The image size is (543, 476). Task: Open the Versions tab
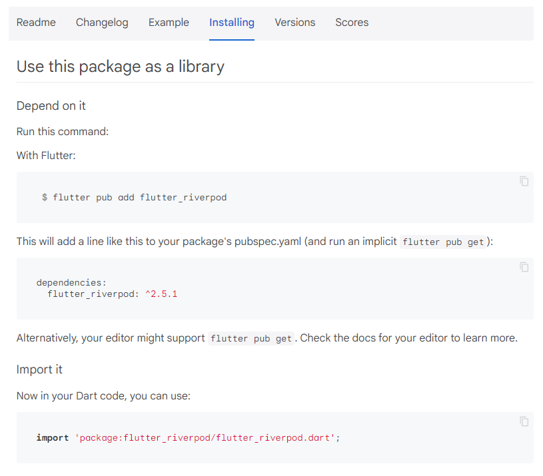(x=295, y=22)
